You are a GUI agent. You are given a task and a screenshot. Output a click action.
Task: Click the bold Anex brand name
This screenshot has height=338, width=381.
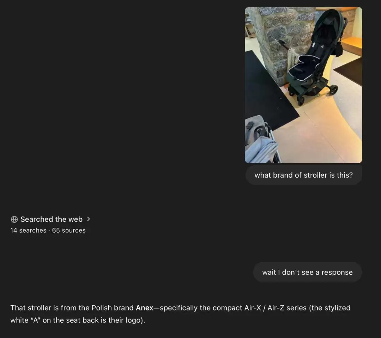click(145, 308)
